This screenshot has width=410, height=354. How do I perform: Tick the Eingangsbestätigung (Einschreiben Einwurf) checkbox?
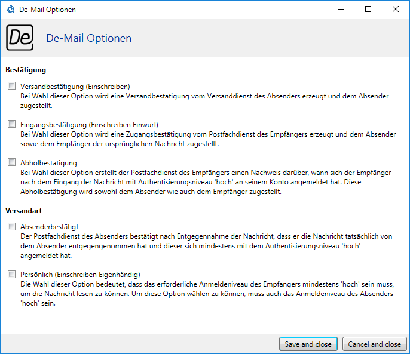point(11,124)
